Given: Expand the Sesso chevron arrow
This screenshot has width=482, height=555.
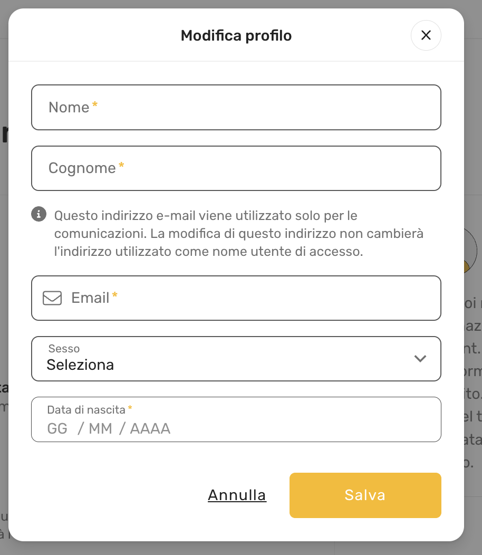Looking at the screenshot, I should (x=420, y=359).
